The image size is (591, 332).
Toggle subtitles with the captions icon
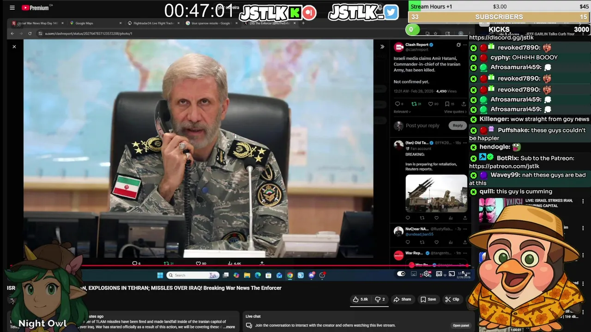pos(414,274)
